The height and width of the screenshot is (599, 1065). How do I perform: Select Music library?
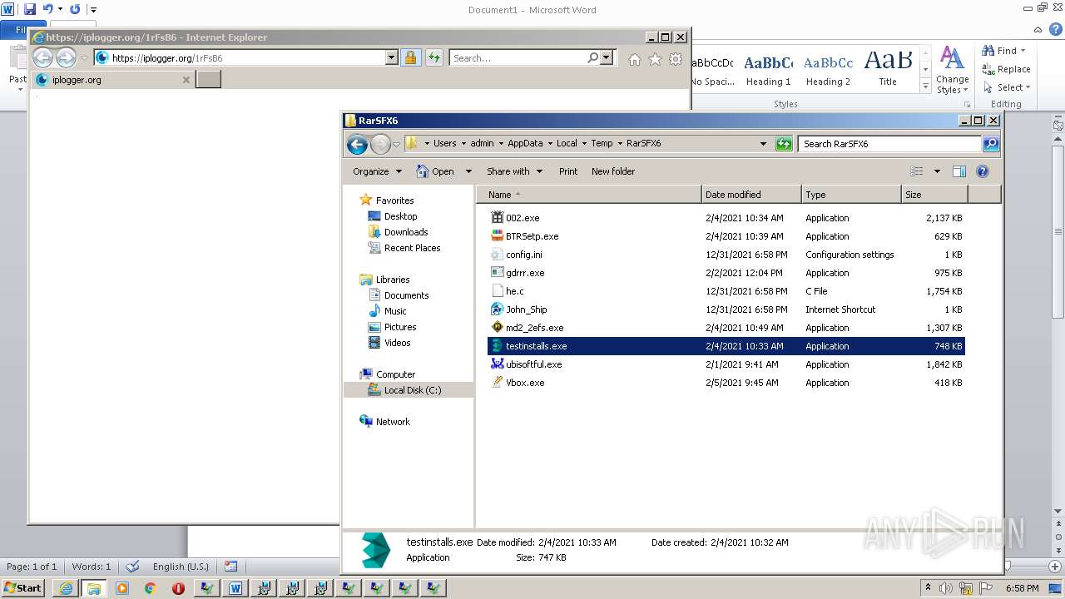coord(395,311)
